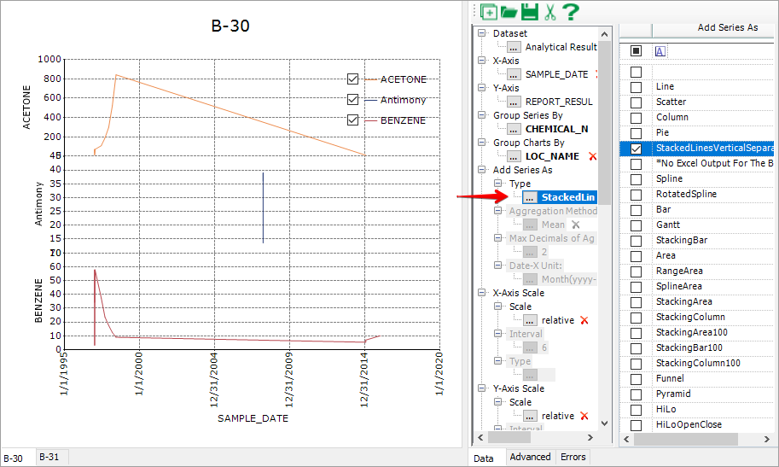Collapse the Add Series As node
Screen dimensions: 779x467
pos(483,170)
